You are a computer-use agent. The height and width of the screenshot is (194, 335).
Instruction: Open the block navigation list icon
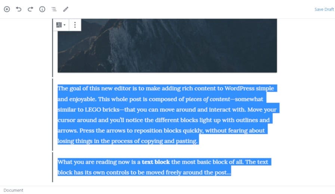pos(54,9)
